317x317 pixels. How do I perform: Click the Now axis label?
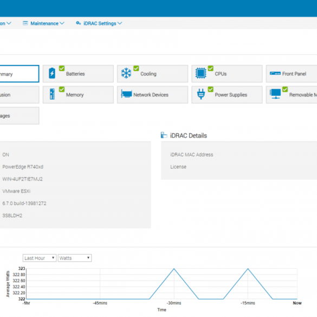[x=297, y=303]
